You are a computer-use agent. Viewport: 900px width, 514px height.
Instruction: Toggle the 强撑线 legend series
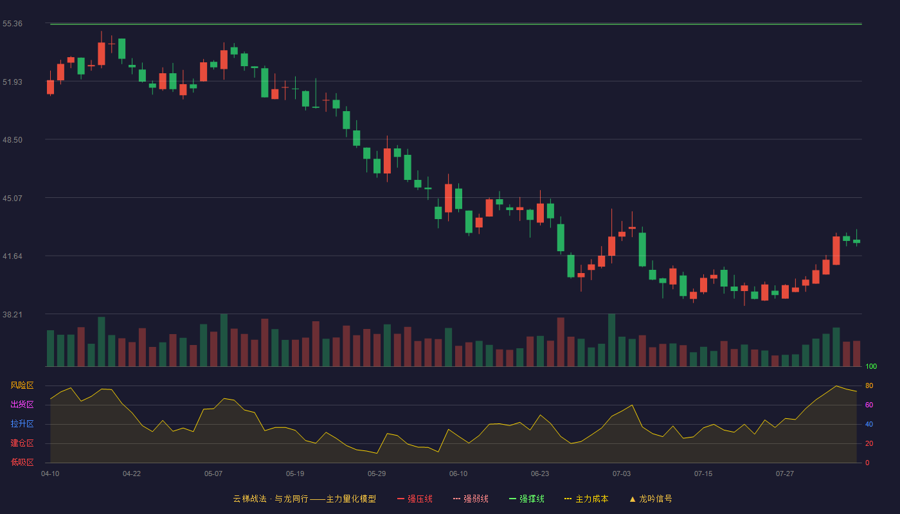(x=526, y=499)
